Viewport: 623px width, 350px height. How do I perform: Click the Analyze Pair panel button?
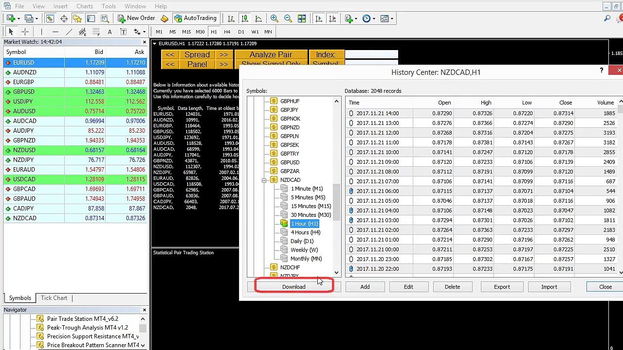[x=271, y=54]
